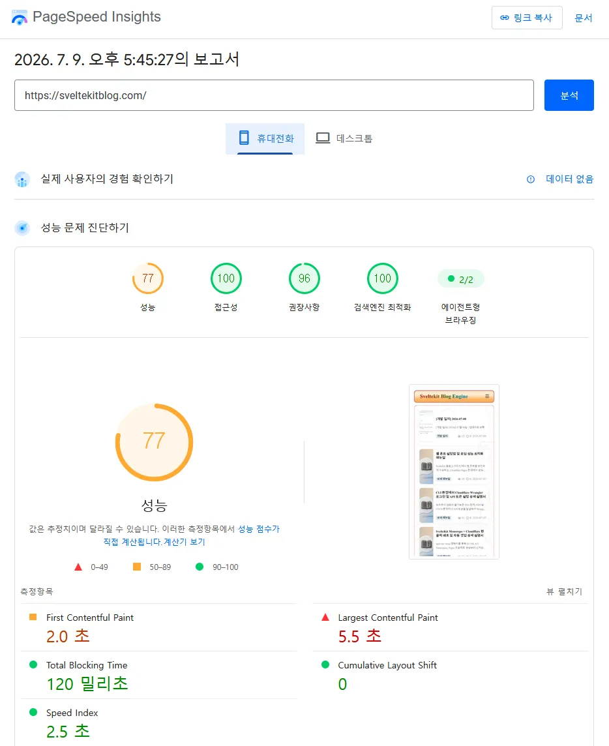This screenshot has height=746, width=609.
Task: Click the Sveltekit Blog Engine page screenshot thumbnail
Action: [x=454, y=471]
